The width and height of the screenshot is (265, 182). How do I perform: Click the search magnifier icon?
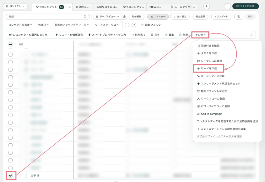[85, 17]
